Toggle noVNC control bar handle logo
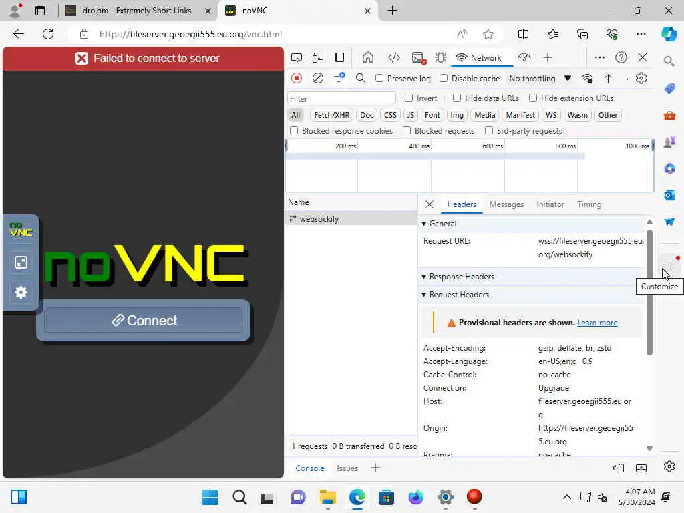Viewport: 684px width, 513px height. (x=21, y=230)
